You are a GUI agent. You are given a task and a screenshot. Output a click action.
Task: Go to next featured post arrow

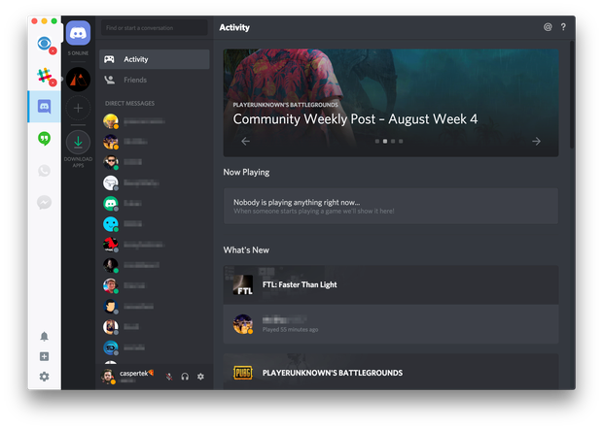click(537, 141)
